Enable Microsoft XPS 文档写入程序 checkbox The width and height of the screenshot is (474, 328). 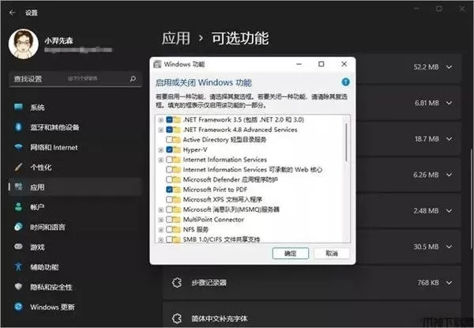169,199
